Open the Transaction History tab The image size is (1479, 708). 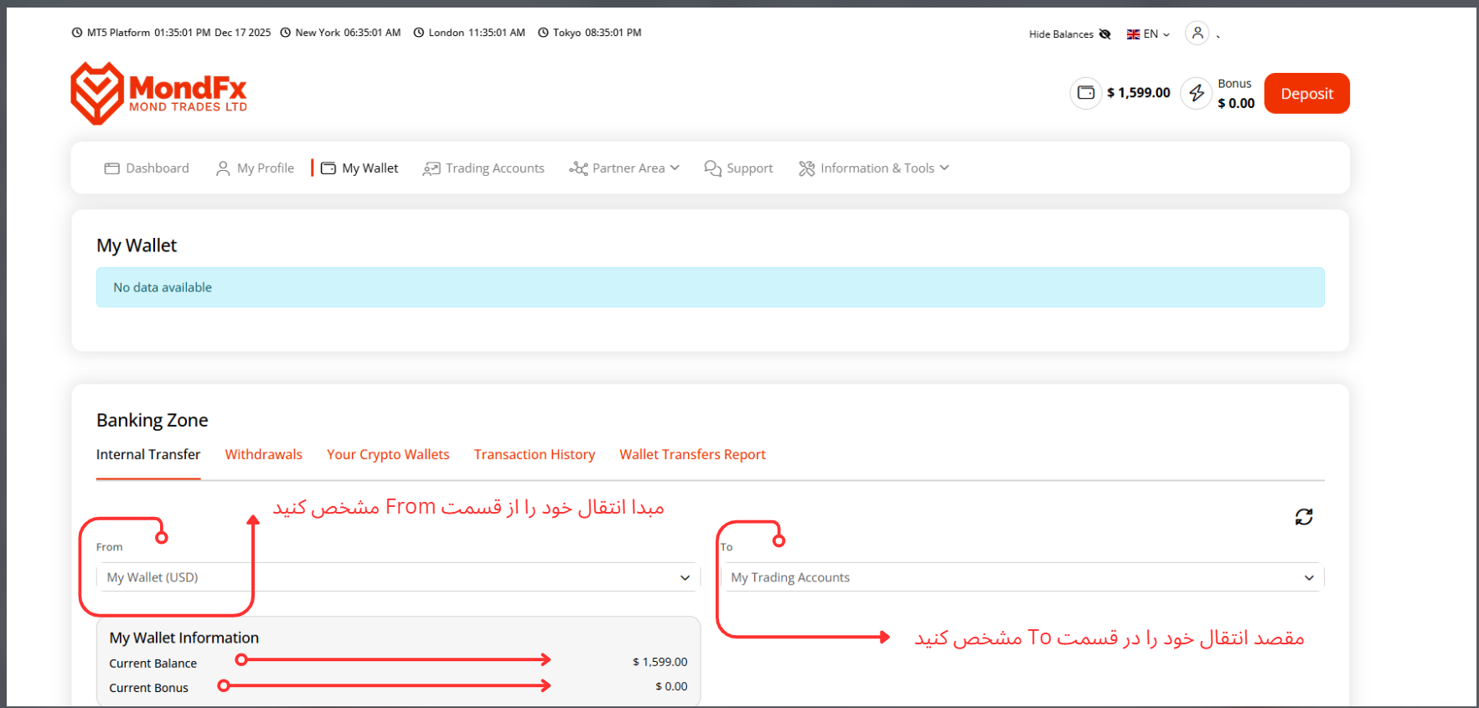(x=534, y=454)
